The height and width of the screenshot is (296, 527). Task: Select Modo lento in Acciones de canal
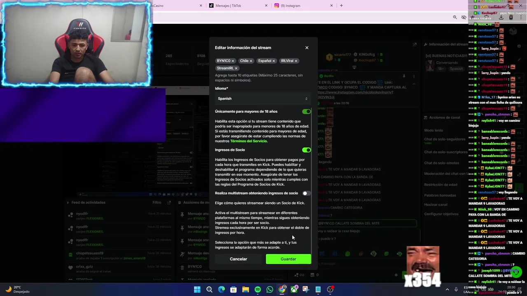[434, 130]
